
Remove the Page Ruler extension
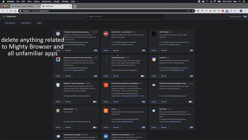pos(164,128)
